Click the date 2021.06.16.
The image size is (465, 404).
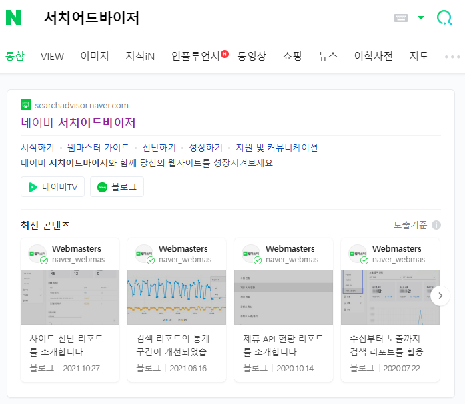pyautogui.click(x=189, y=369)
